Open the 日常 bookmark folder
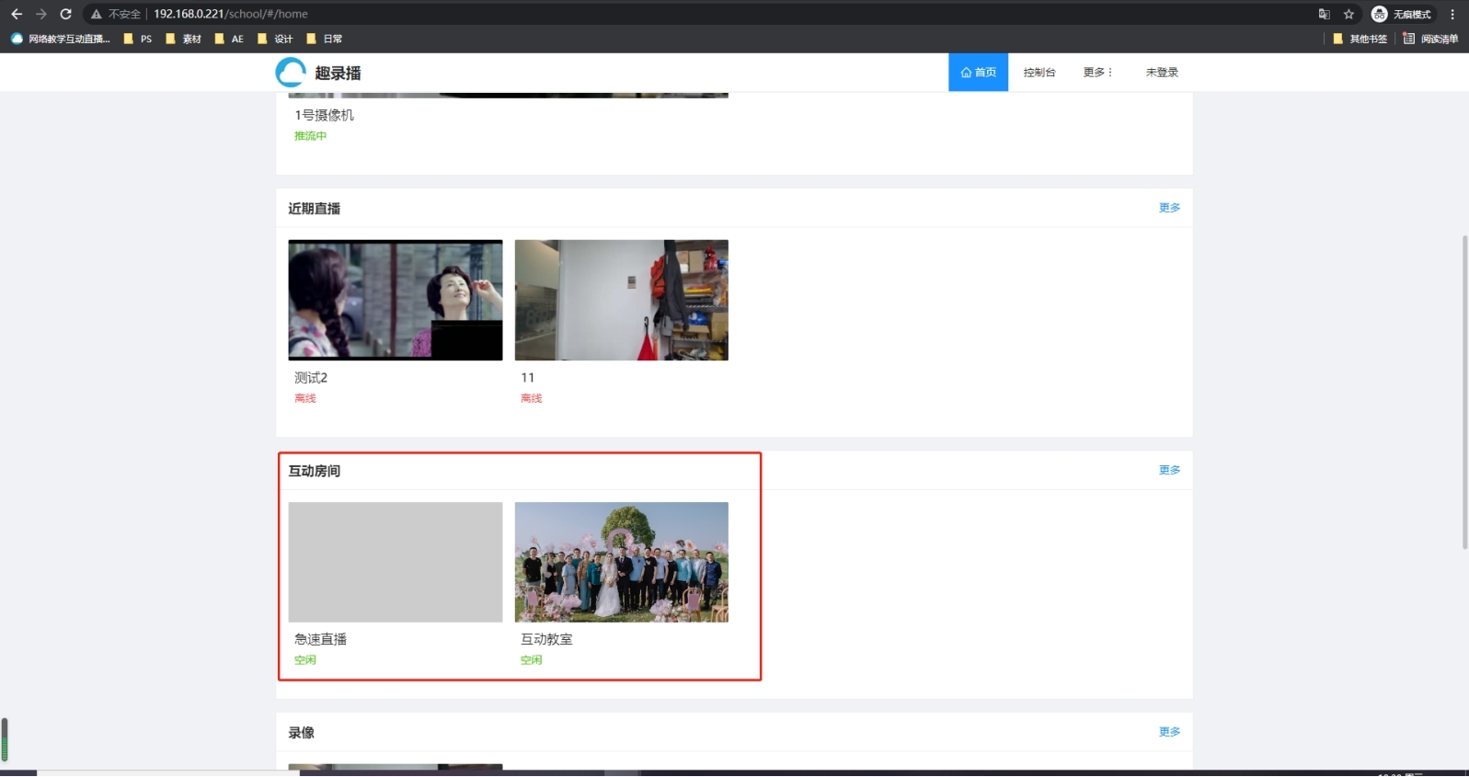The width and height of the screenshot is (1469, 777). pos(324,39)
